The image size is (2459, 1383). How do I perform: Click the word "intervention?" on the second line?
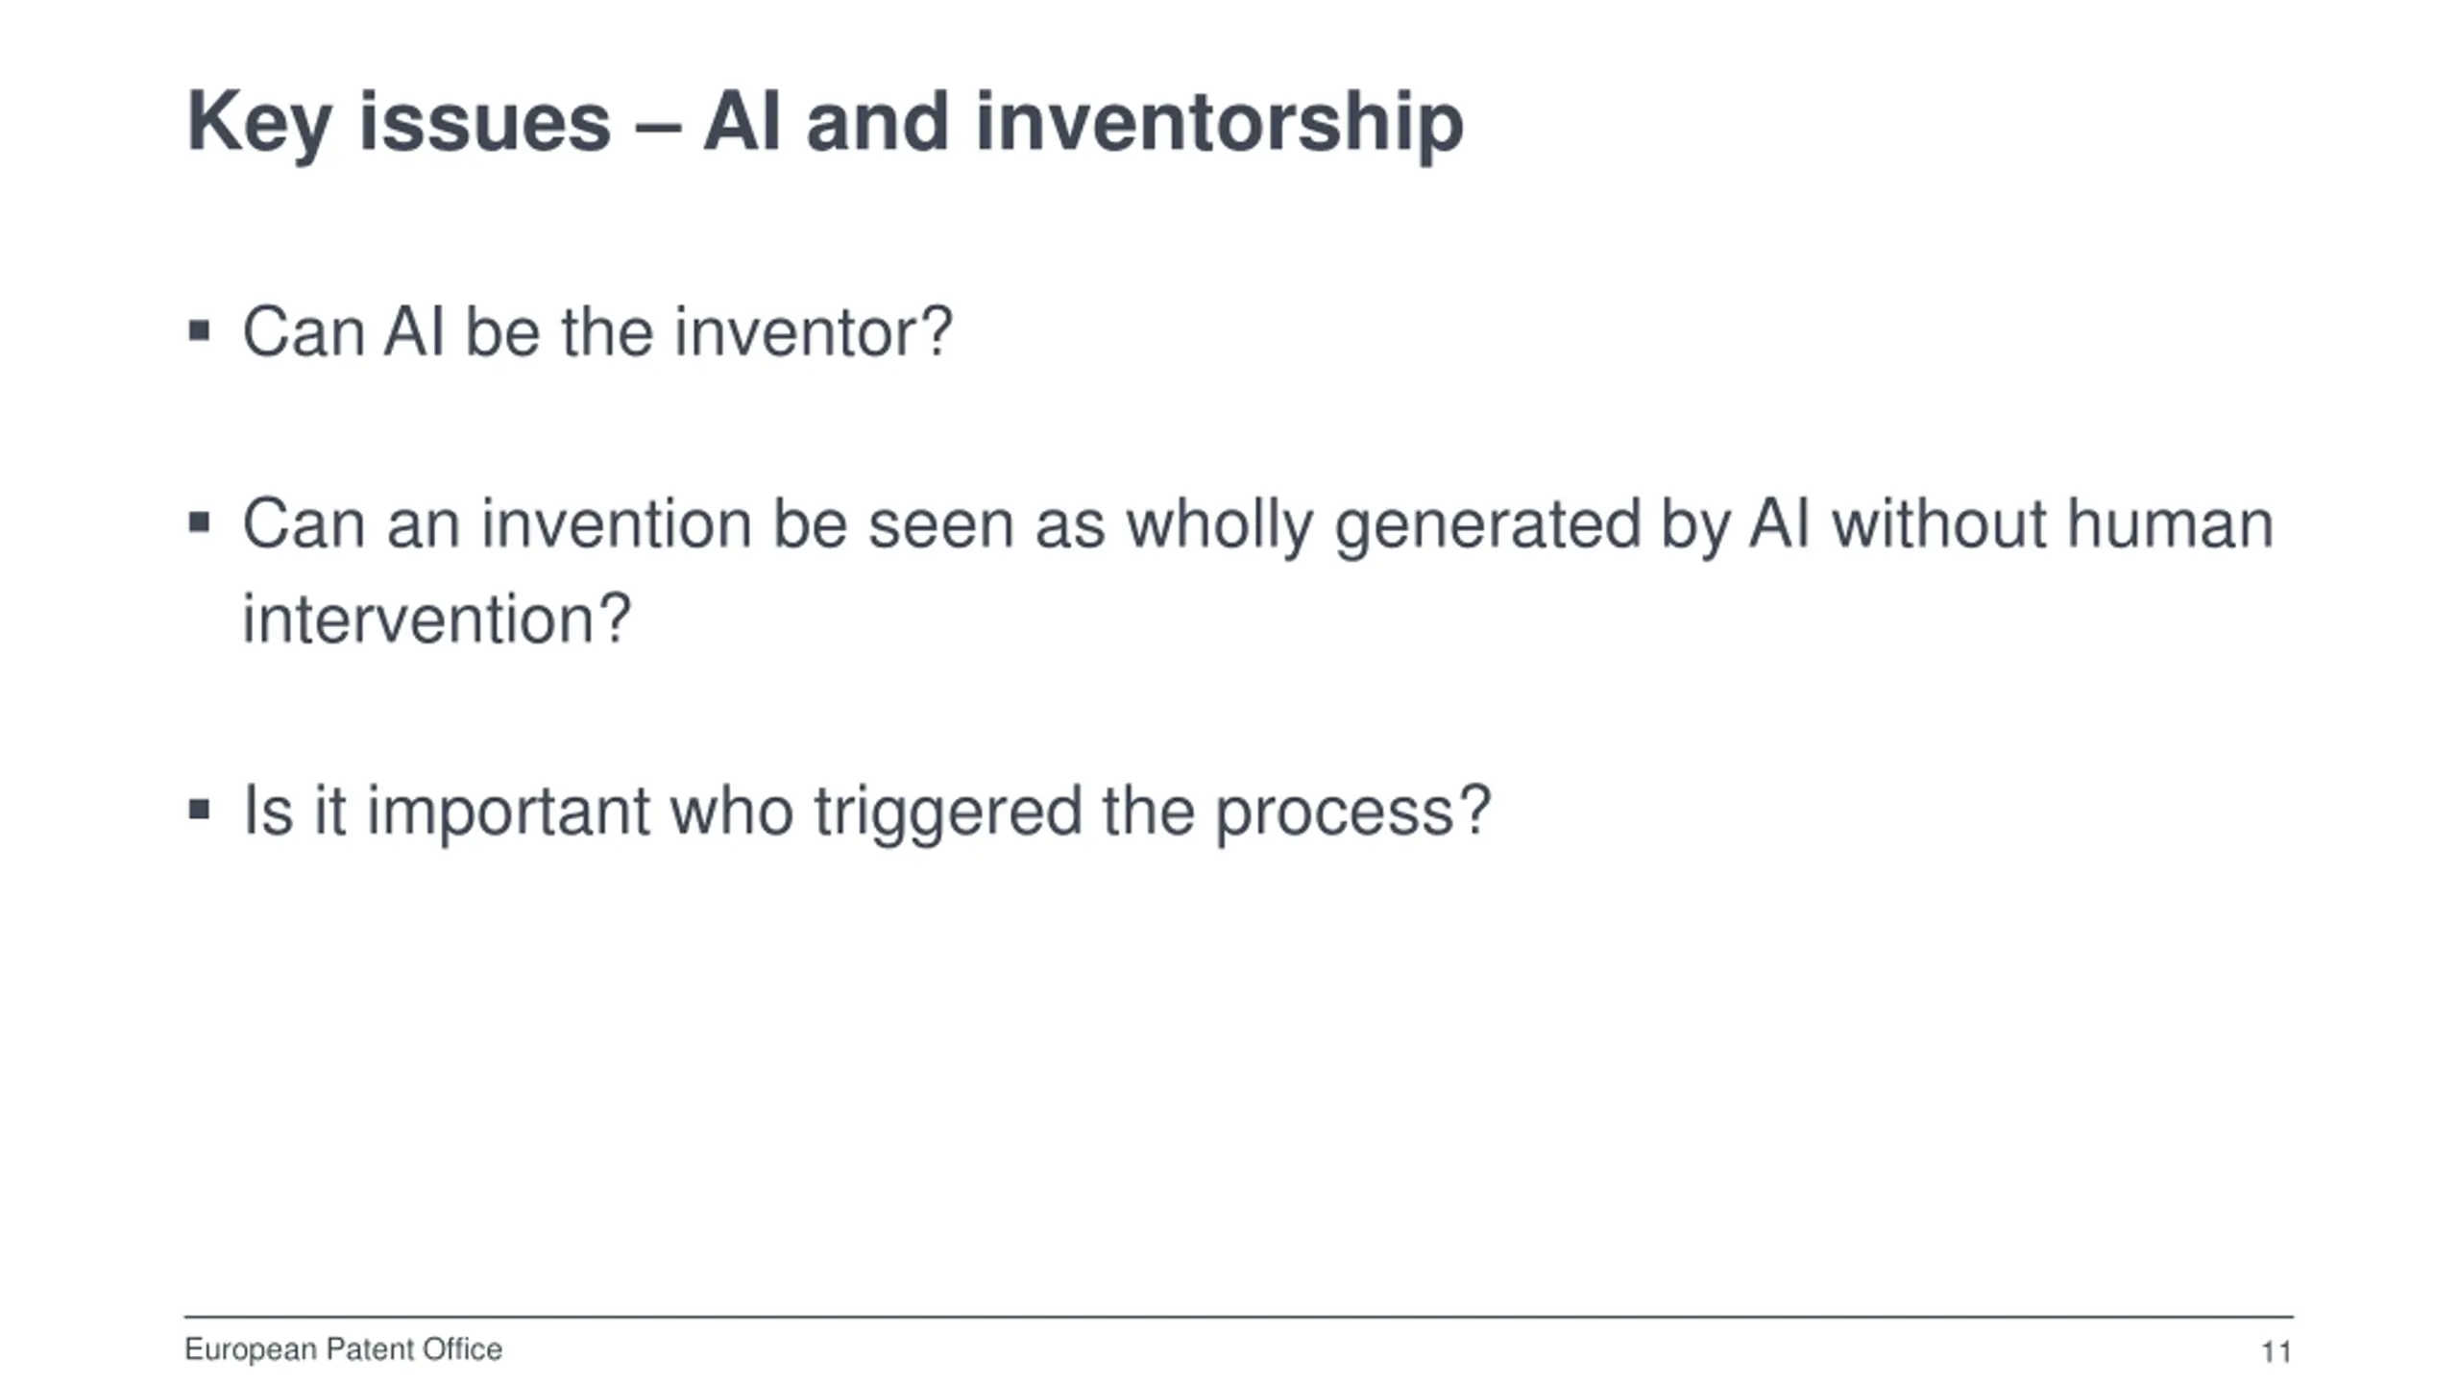(x=436, y=619)
